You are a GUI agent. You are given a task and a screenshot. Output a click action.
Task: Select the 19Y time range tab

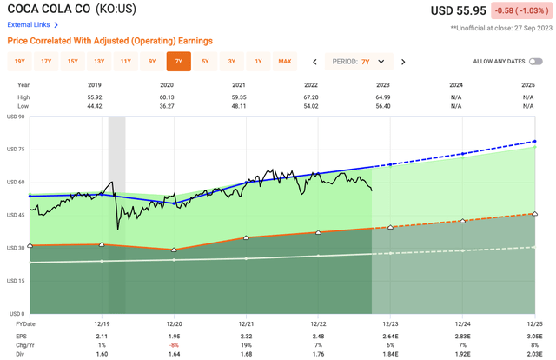19,62
